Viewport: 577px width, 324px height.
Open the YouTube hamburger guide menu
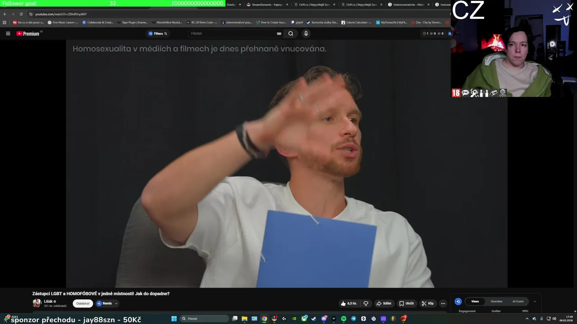8,33
